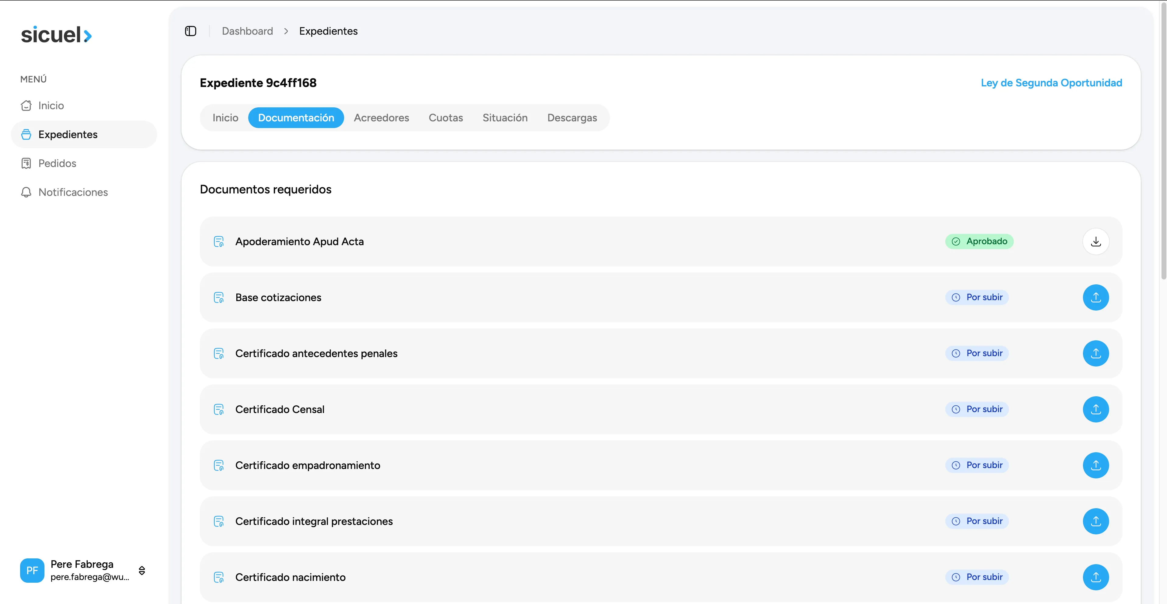1167x604 pixels.
Task: Click document icon of Apoderamiento Apud Acta
Action: pyautogui.click(x=219, y=241)
